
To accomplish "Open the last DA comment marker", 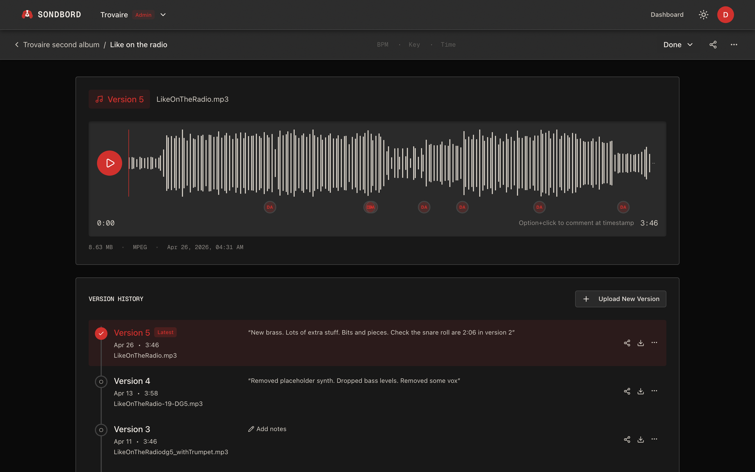I will [623, 207].
